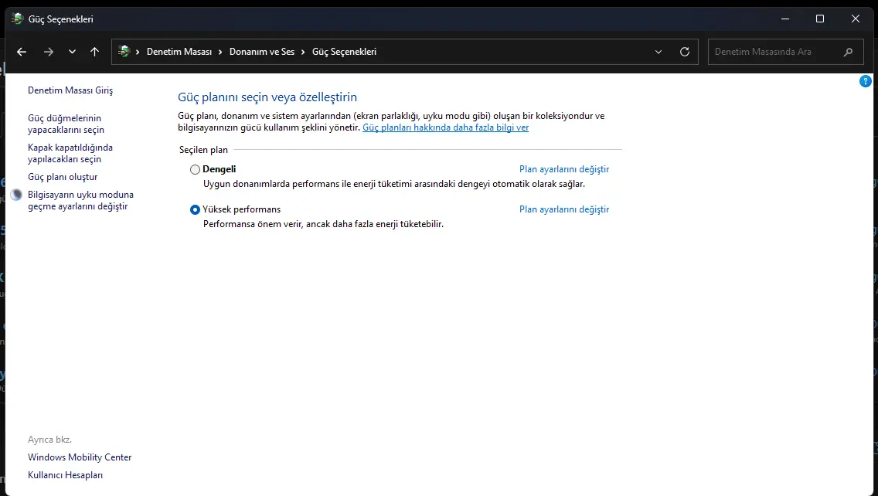Image resolution: width=878 pixels, height=496 pixels.
Task: Open Kullanıcı Hesapları link
Action: coord(66,475)
